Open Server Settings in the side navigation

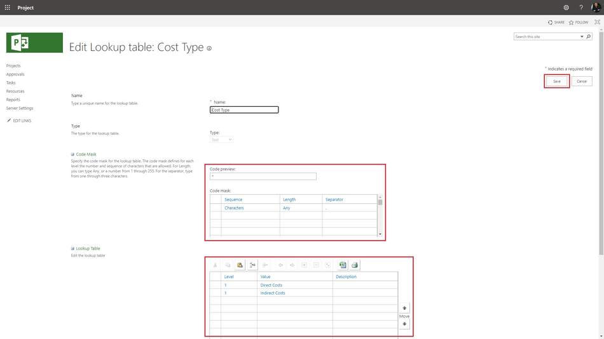20,108
